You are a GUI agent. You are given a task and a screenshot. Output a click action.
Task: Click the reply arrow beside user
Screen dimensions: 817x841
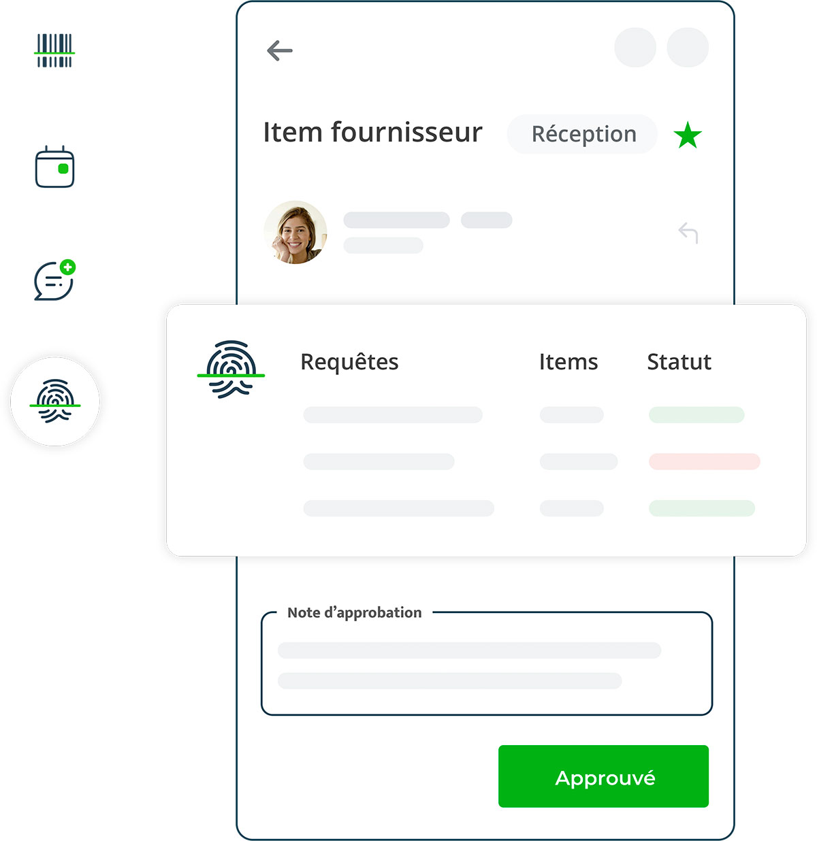click(688, 233)
